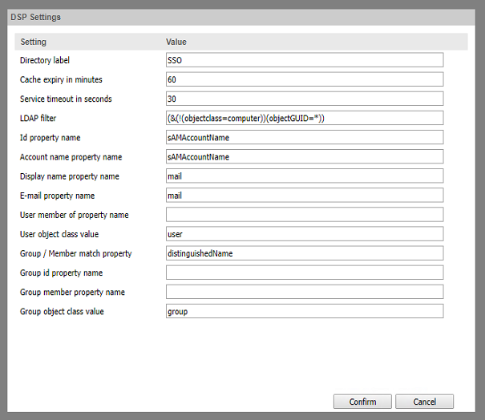Click the Group / Member match property field
485x420 pixels.
(x=304, y=253)
